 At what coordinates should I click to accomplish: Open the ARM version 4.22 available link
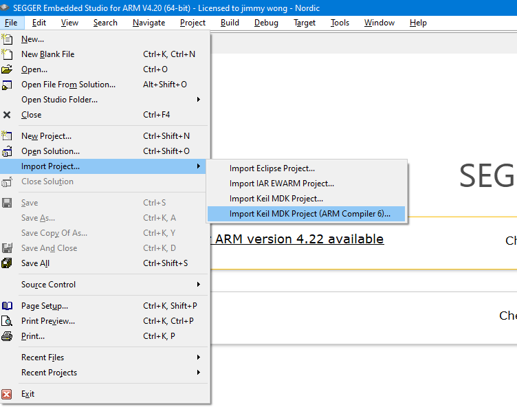coord(298,239)
